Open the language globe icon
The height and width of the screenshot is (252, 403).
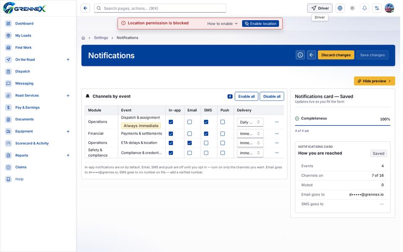[340, 8]
